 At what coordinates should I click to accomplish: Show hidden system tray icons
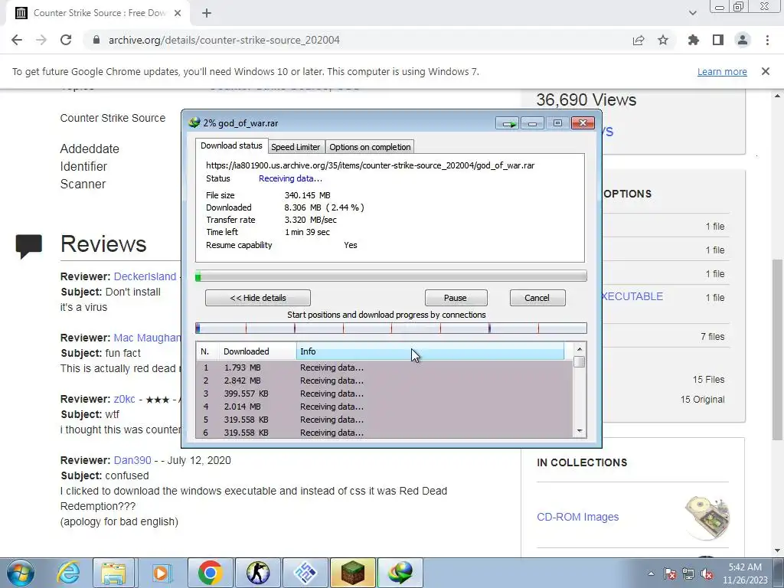coord(651,573)
